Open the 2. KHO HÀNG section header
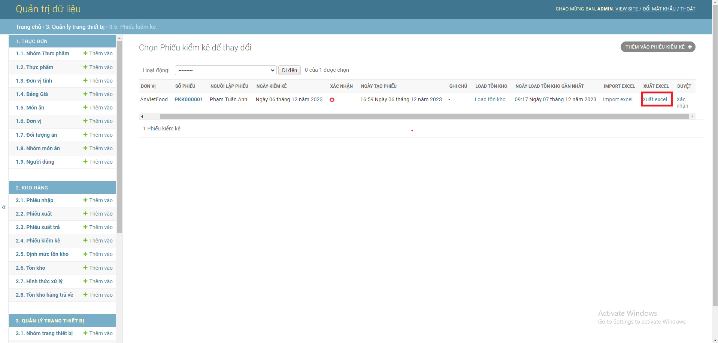The width and height of the screenshot is (718, 343). click(62, 188)
